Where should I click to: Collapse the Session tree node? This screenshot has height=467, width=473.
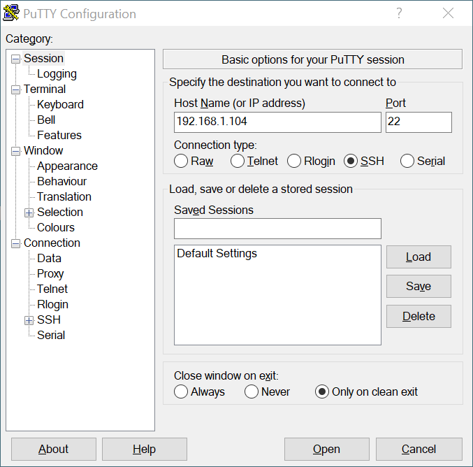[15, 59]
